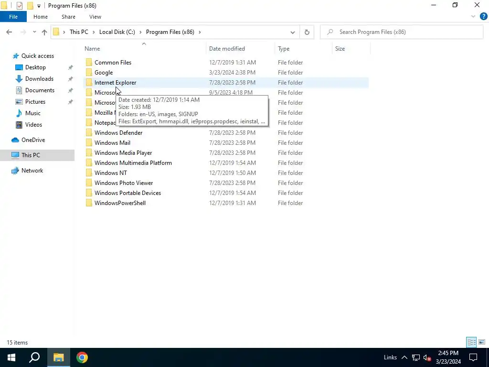The width and height of the screenshot is (489, 367).
Task: Open the Share ribbon tab
Action: 68,17
